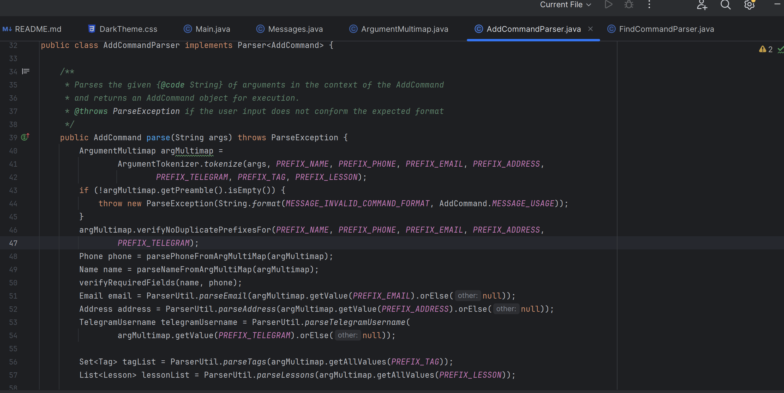Click MESSAGE_USAGE constant on line 44
784x393 pixels.
click(523, 204)
